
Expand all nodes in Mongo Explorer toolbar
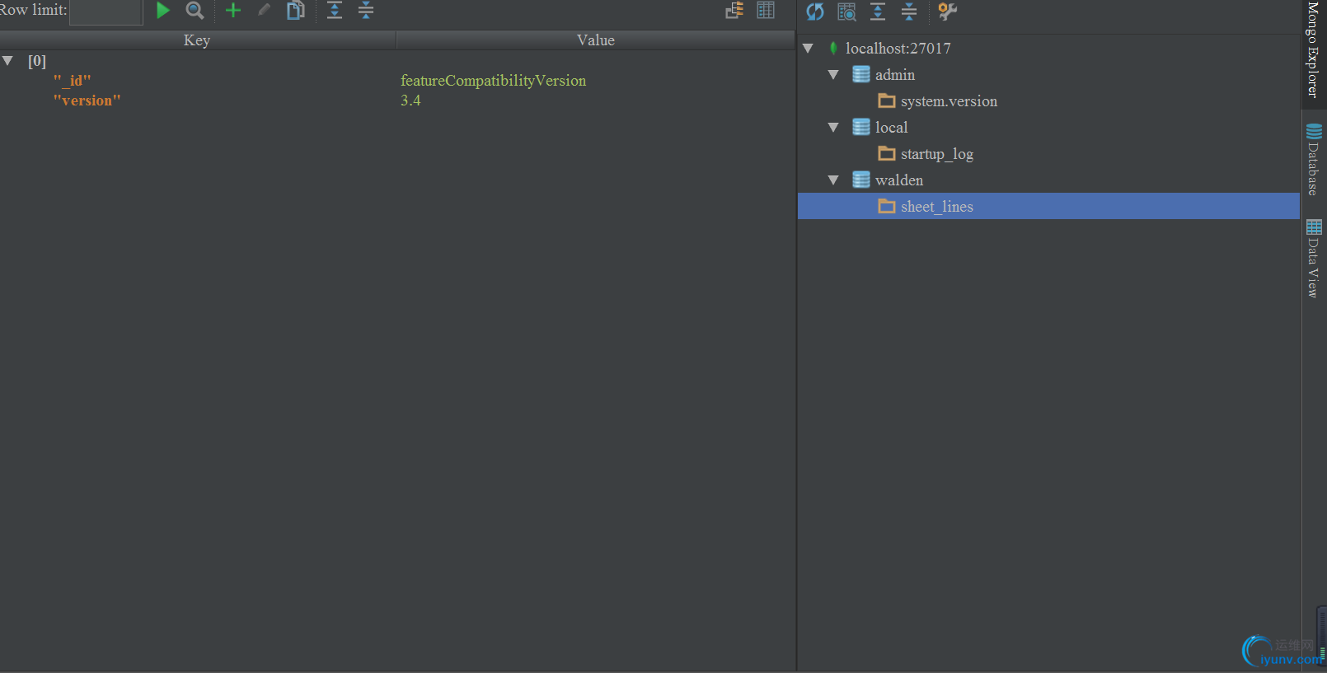(x=878, y=12)
